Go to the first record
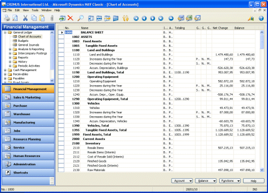Screen dimensions: 268x193 point(136,18)
